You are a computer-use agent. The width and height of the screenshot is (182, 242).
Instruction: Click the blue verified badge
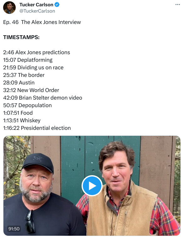click(57, 5)
